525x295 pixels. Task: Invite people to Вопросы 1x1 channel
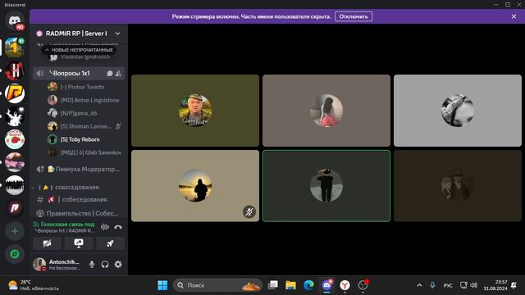click(x=118, y=73)
